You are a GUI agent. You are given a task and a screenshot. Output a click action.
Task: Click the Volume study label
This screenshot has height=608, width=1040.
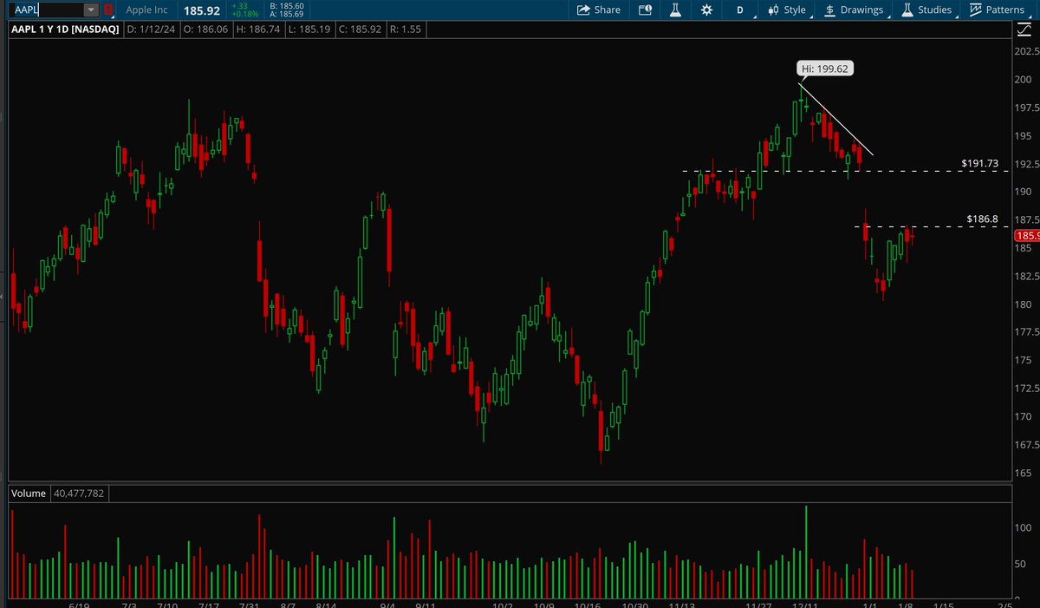pos(29,494)
